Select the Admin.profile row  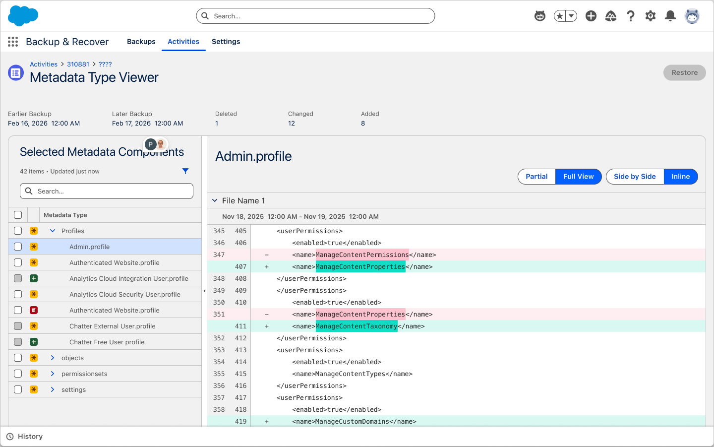point(105,247)
